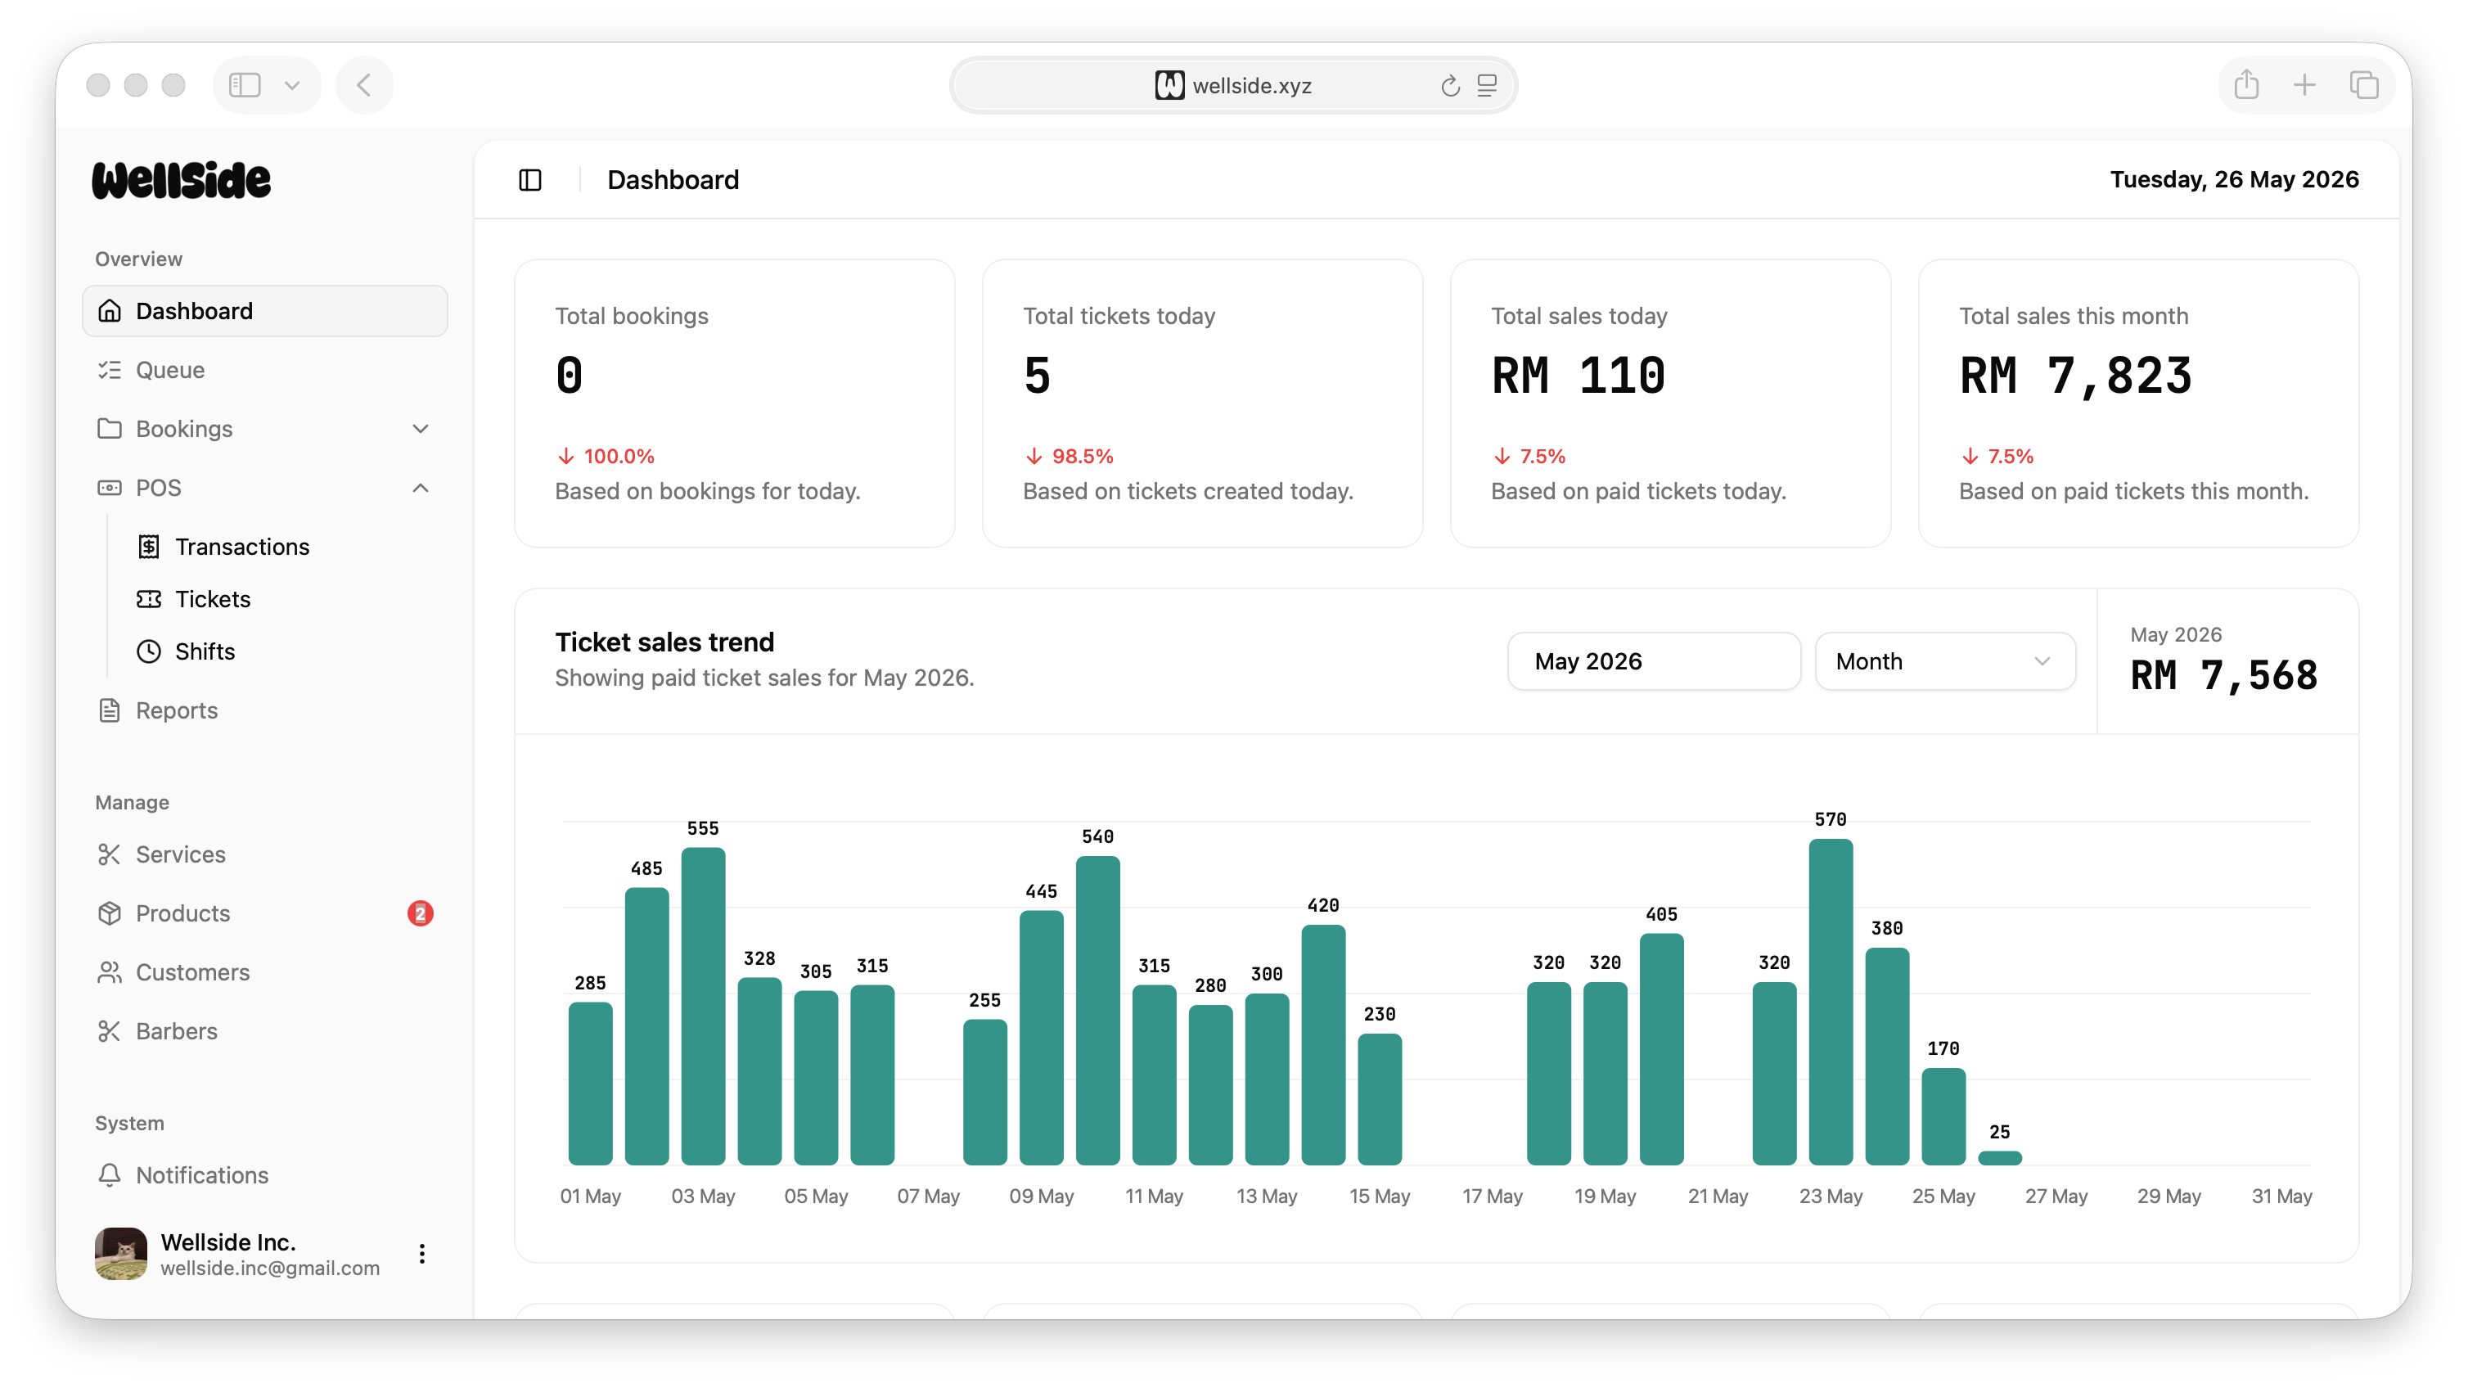Open the Queue list icon

coord(109,370)
